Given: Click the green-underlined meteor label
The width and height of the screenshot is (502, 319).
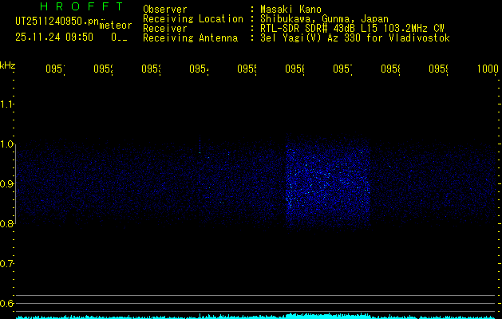Looking at the screenshot, I should [x=116, y=26].
